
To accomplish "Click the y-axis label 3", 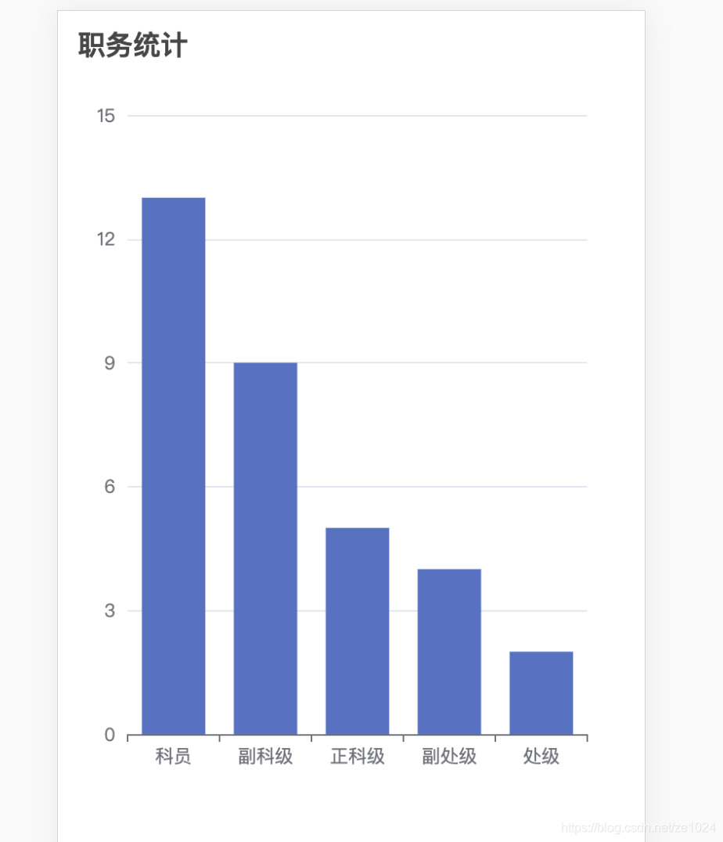I will coord(110,610).
